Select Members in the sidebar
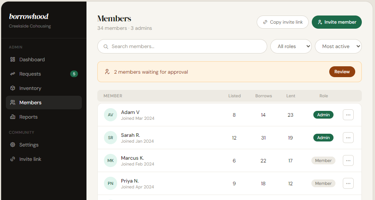This screenshot has width=375, height=200. 44,102
